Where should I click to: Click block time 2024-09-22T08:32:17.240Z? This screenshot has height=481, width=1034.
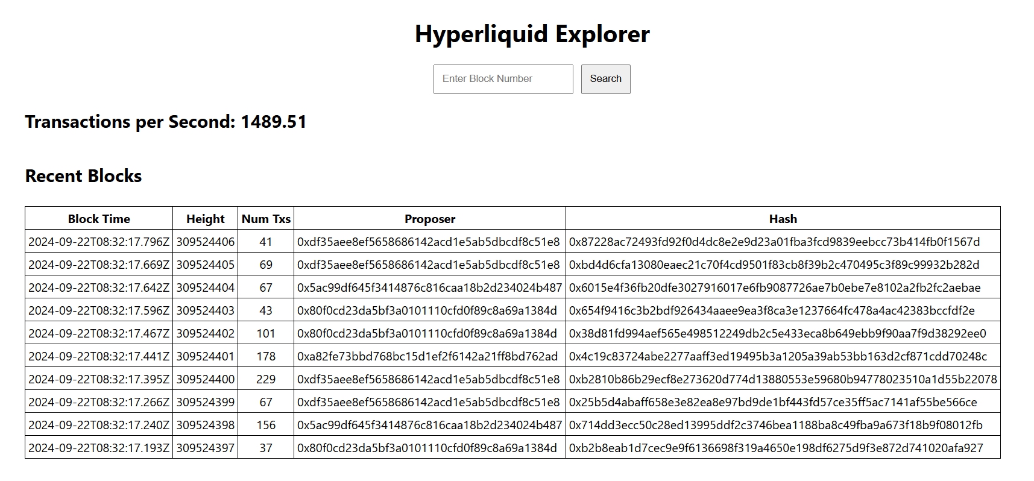99,425
